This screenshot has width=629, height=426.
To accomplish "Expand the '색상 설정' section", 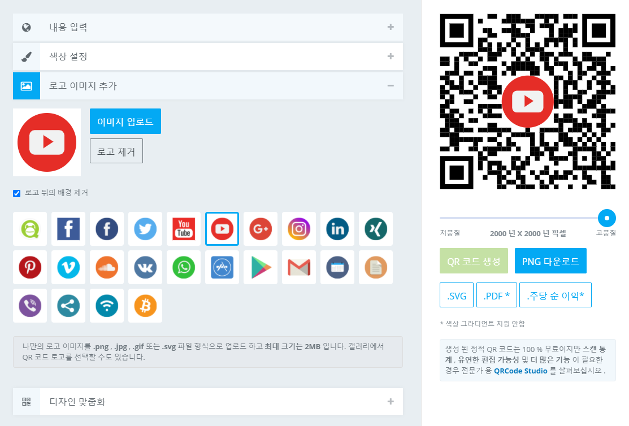I will pos(208,56).
